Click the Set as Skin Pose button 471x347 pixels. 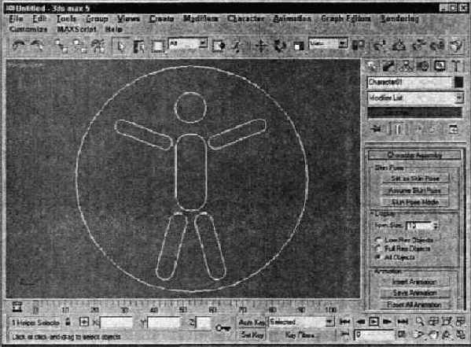tap(415, 179)
